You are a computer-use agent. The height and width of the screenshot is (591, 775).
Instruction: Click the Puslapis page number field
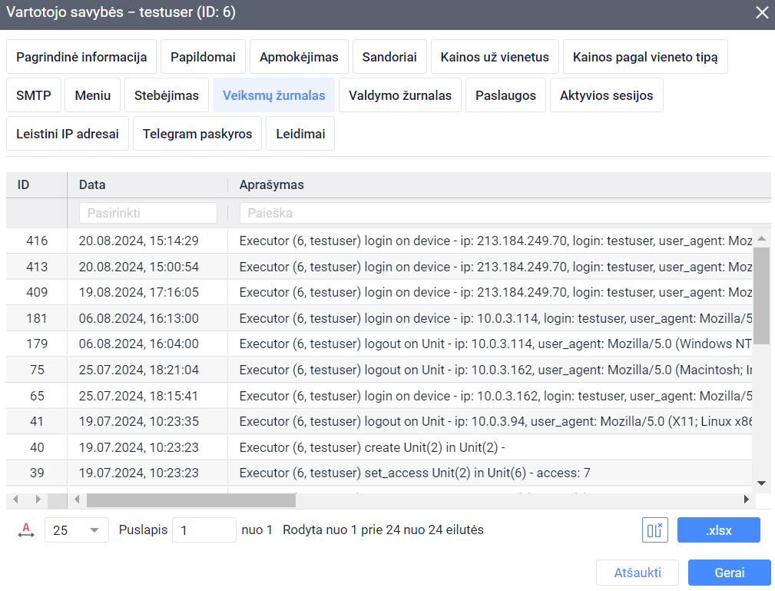click(x=204, y=530)
